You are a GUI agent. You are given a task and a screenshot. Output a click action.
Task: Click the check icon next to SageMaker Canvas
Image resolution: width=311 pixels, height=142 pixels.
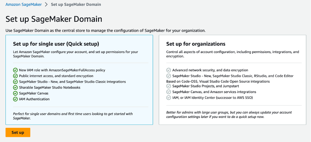coord(15,93)
